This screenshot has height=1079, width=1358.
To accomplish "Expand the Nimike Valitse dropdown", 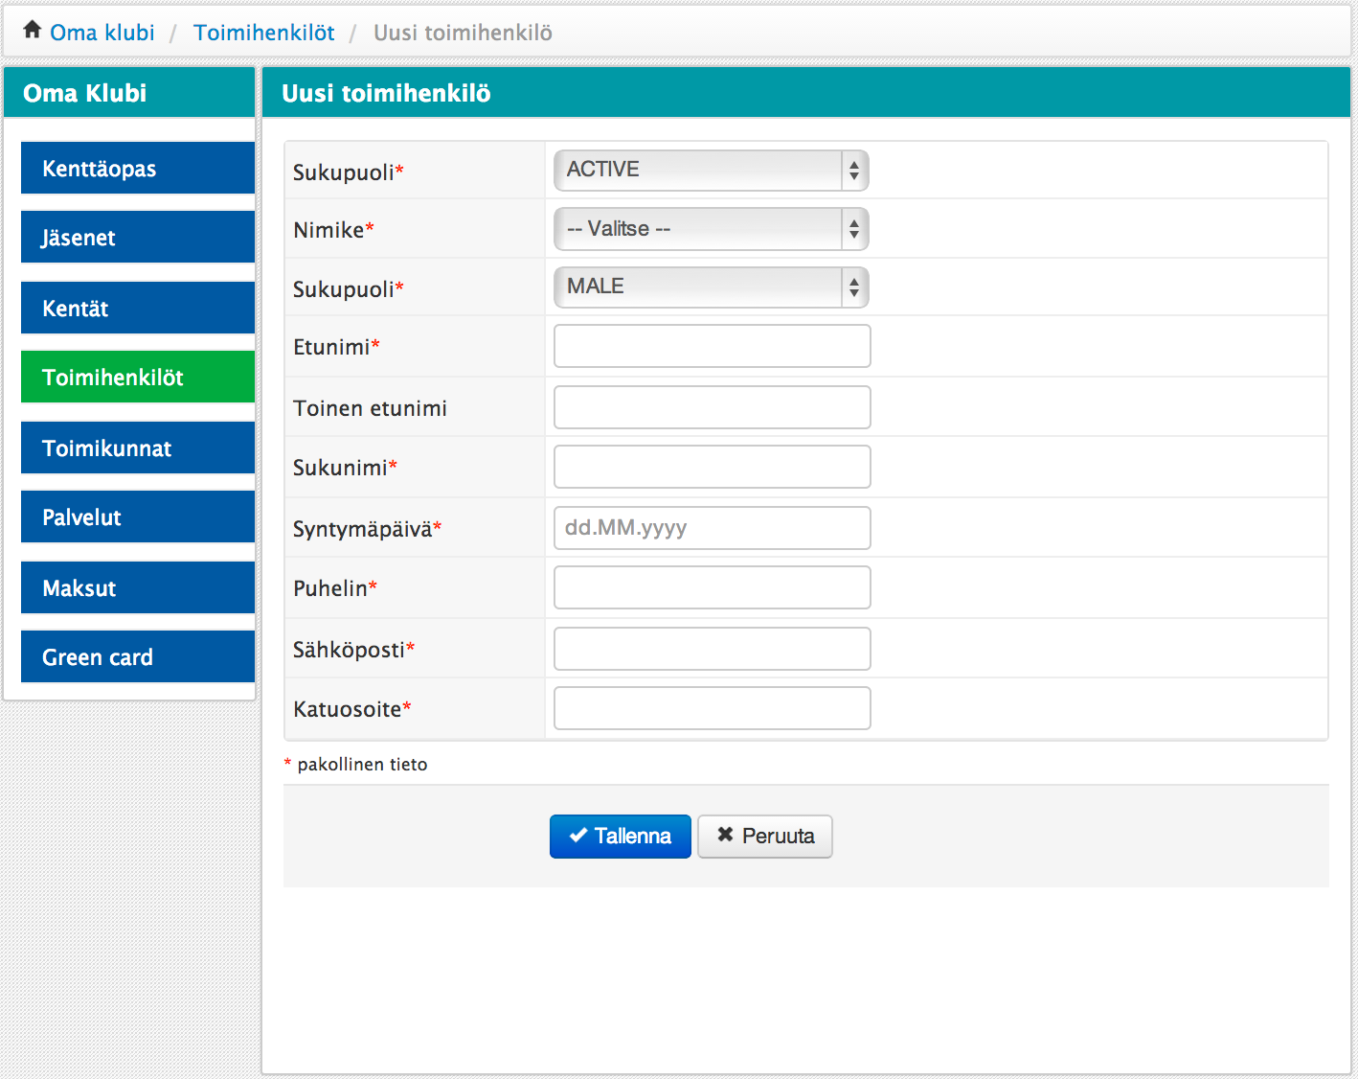I will [712, 230].
